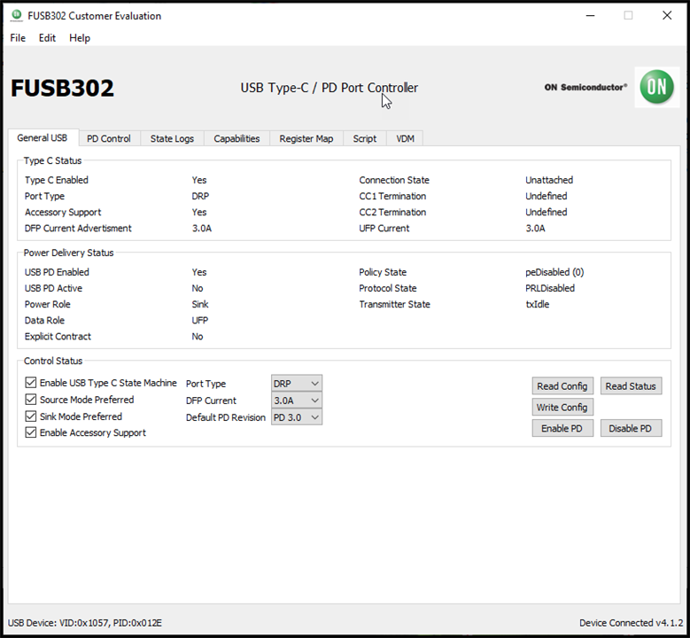
Task: Open the Port Type DRP dropdown
Action: [x=297, y=383]
